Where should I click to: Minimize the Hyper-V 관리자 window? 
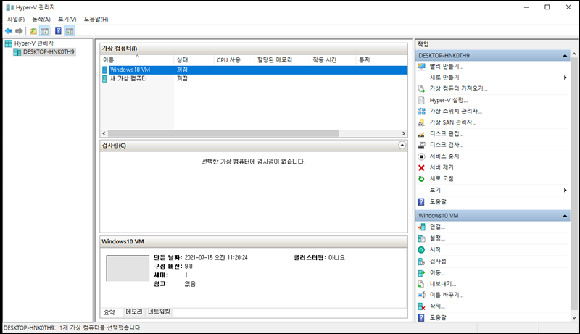pyautogui.click(x=526, y=7)
